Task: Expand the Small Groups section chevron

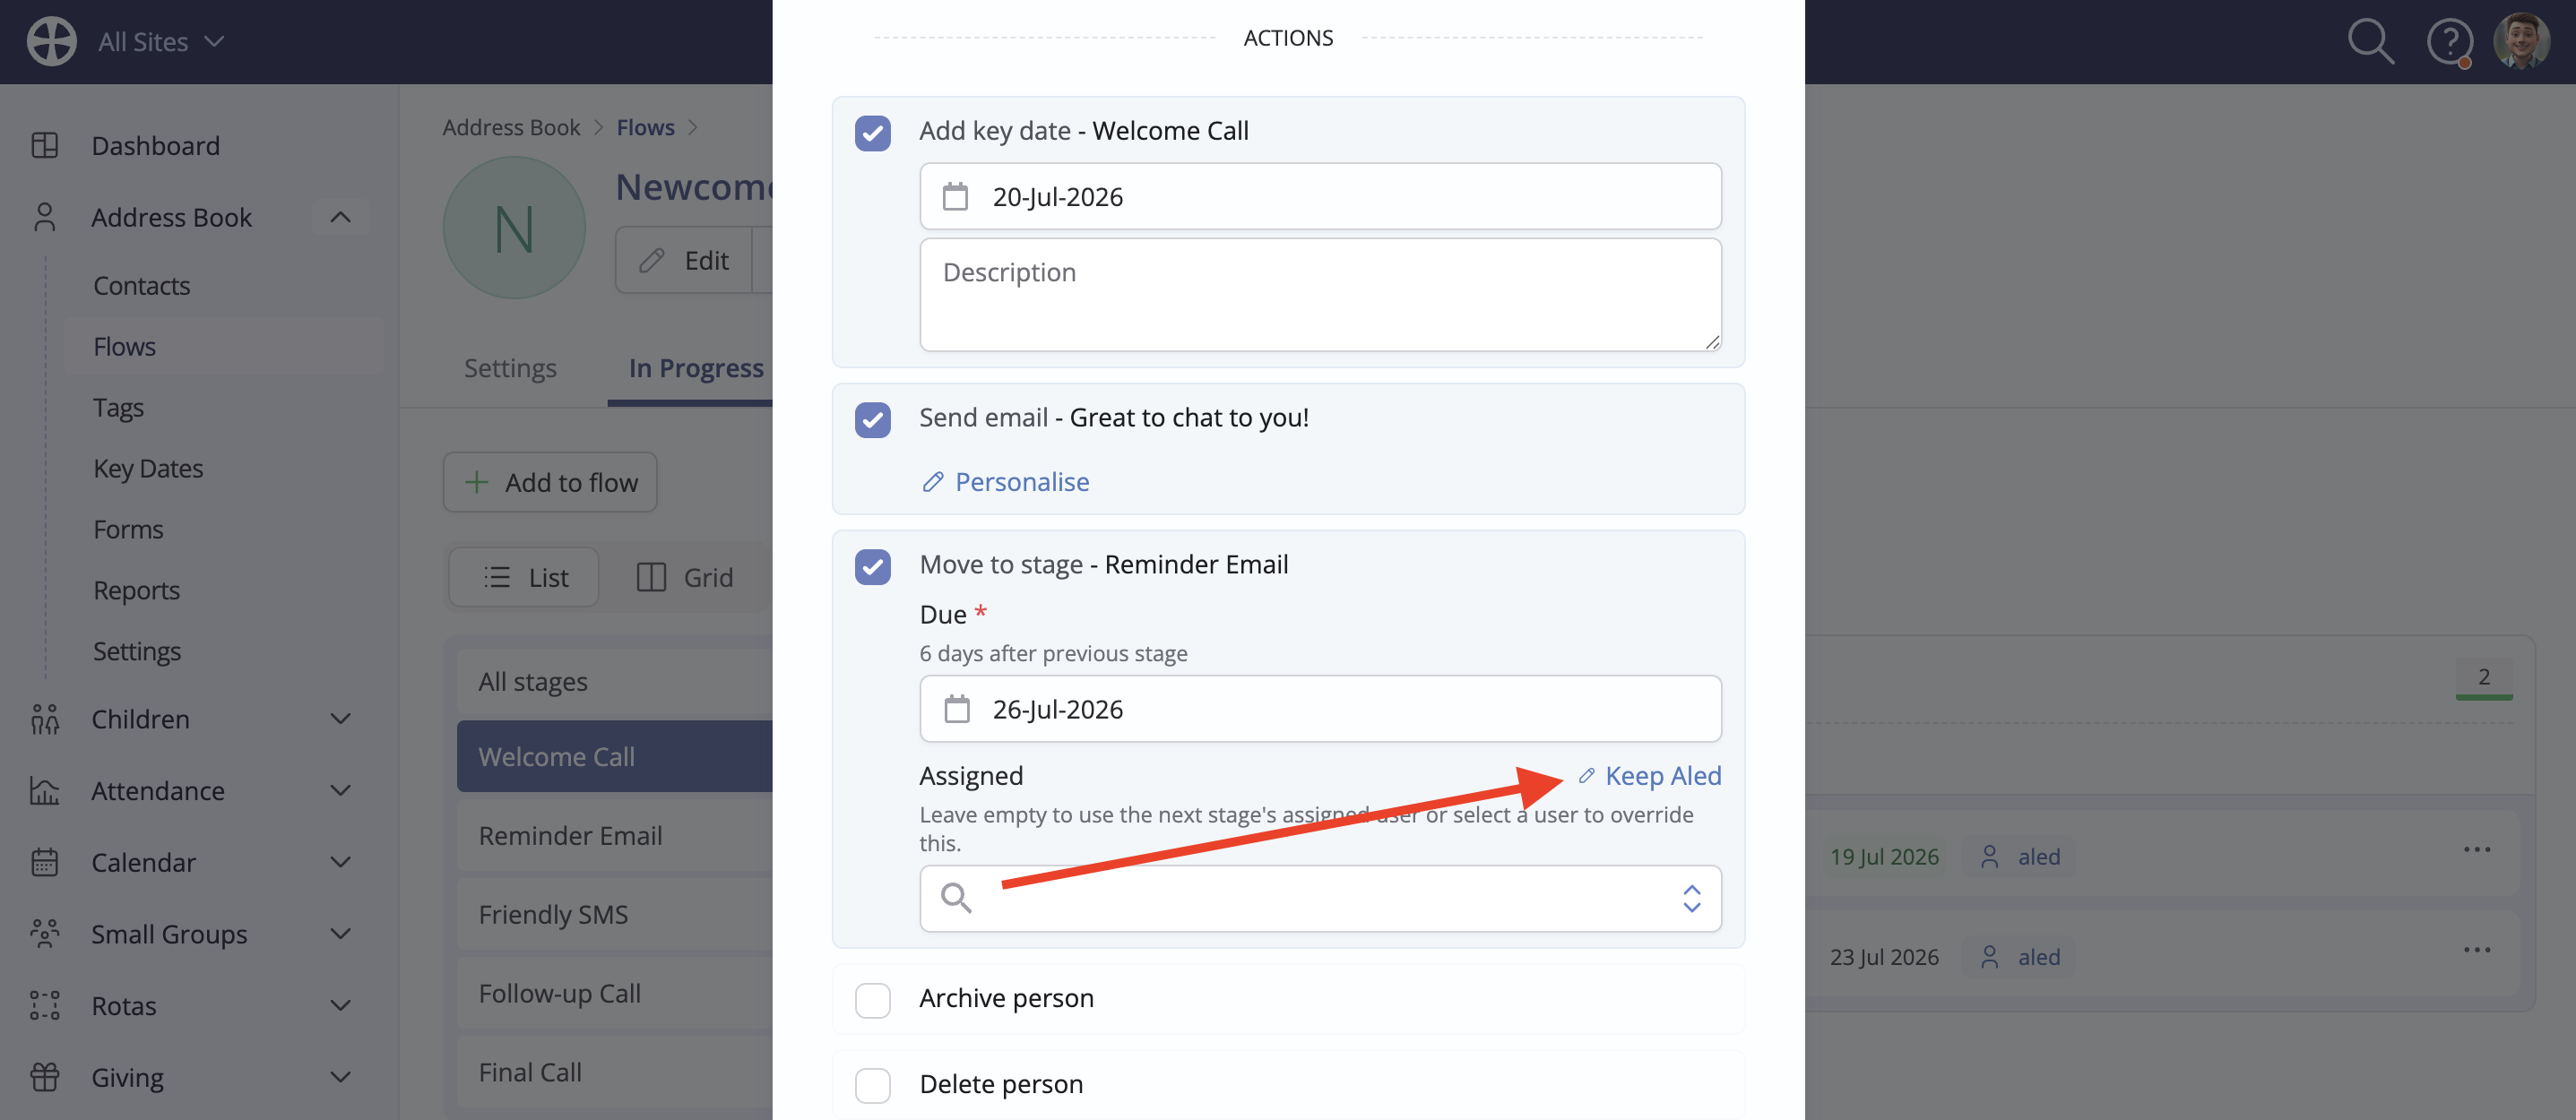Action: (340, 934)
